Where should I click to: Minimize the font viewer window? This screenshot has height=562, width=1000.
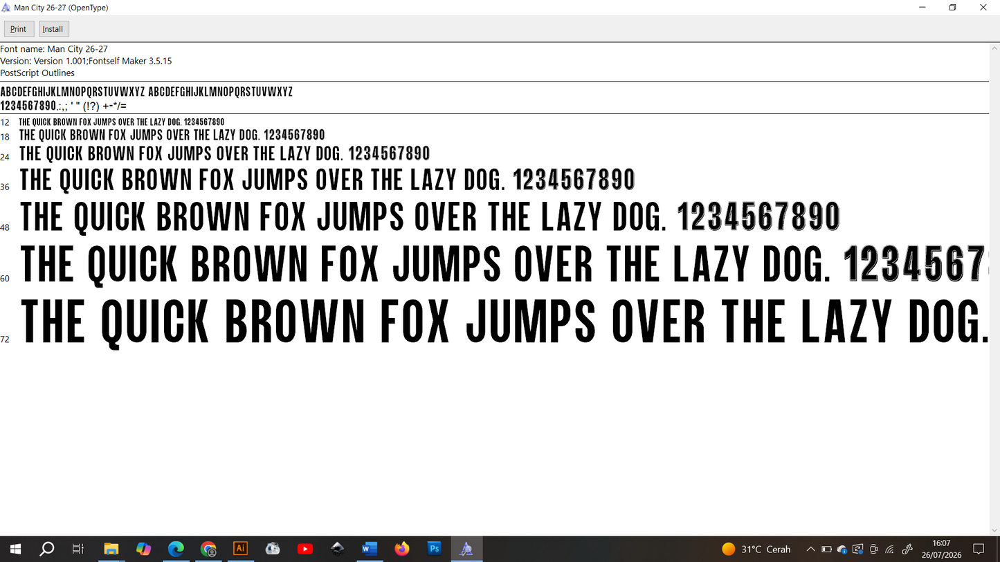click(x=922, y=8)
